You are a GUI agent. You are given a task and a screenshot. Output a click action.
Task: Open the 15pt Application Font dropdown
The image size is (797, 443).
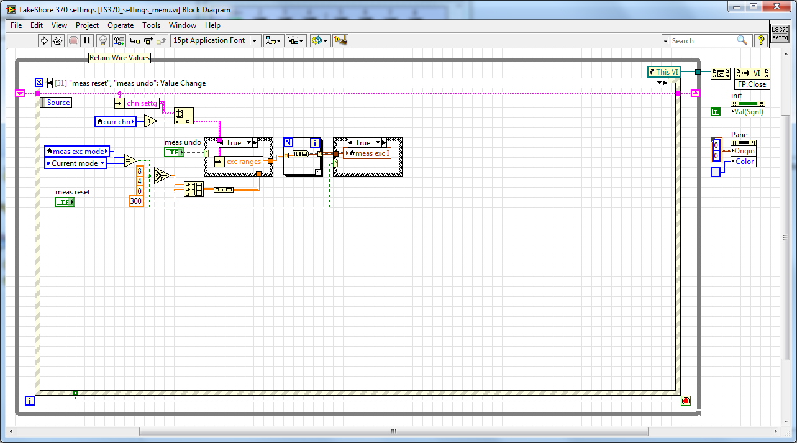[216, 40]
